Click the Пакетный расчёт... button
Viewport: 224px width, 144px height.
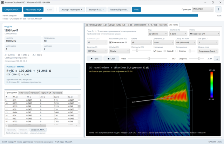pos(119,9)
